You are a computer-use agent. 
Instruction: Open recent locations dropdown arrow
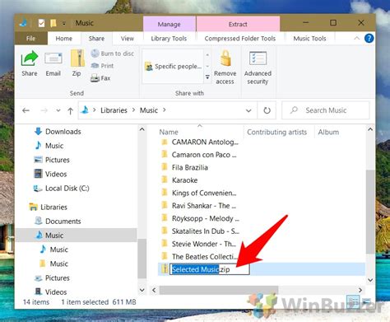[58, 110]
